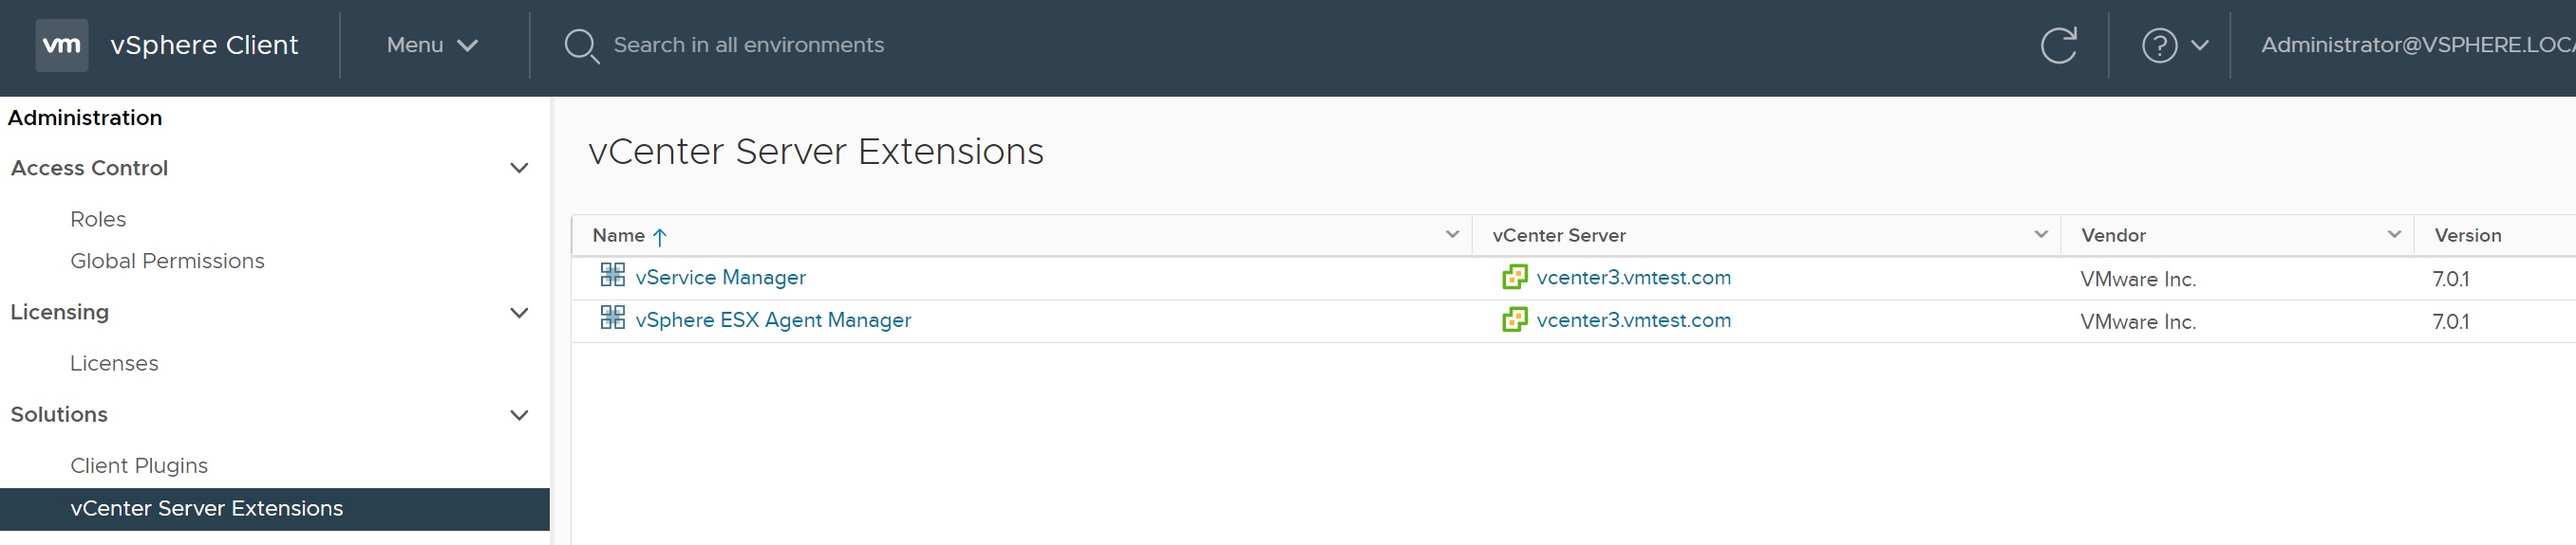Collapse the Access Control section
This screenshot has width=2576, height=545.
coord(519,168)
